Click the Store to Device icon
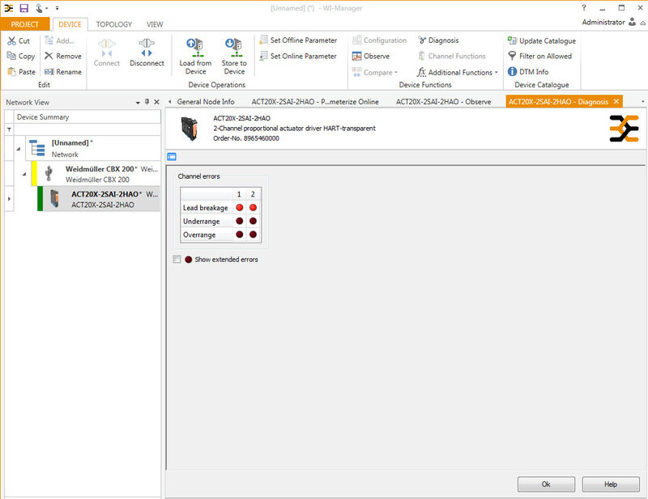 (x=234, y=45)
